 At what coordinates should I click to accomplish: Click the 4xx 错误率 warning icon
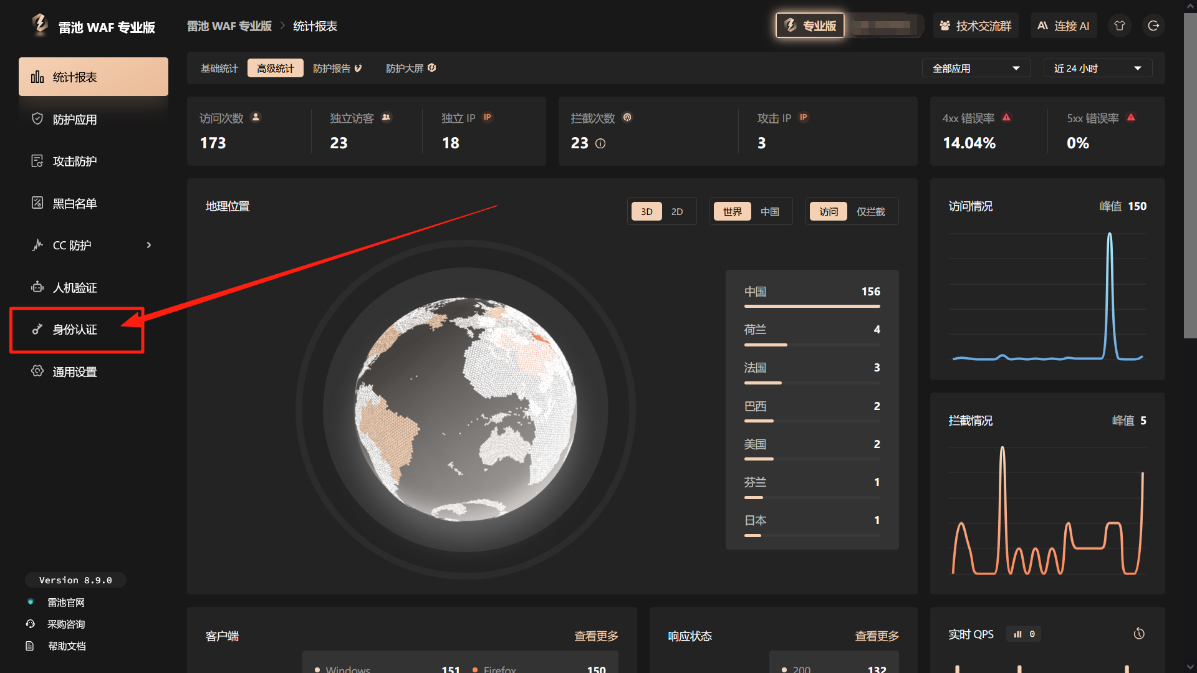[1006, 117]
